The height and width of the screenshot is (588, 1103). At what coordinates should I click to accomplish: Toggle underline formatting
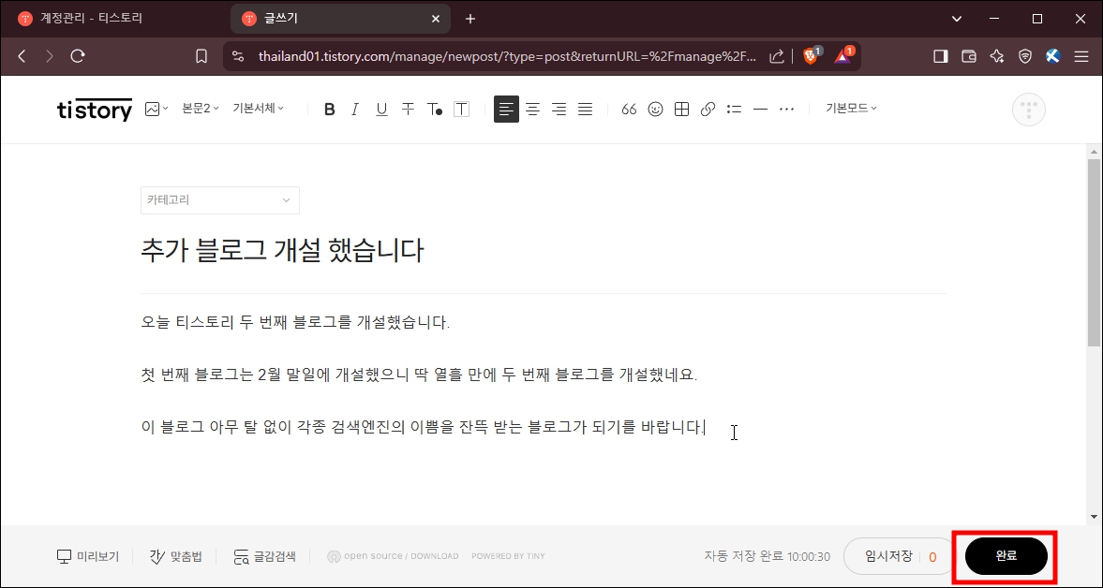(x=380, y=109)
